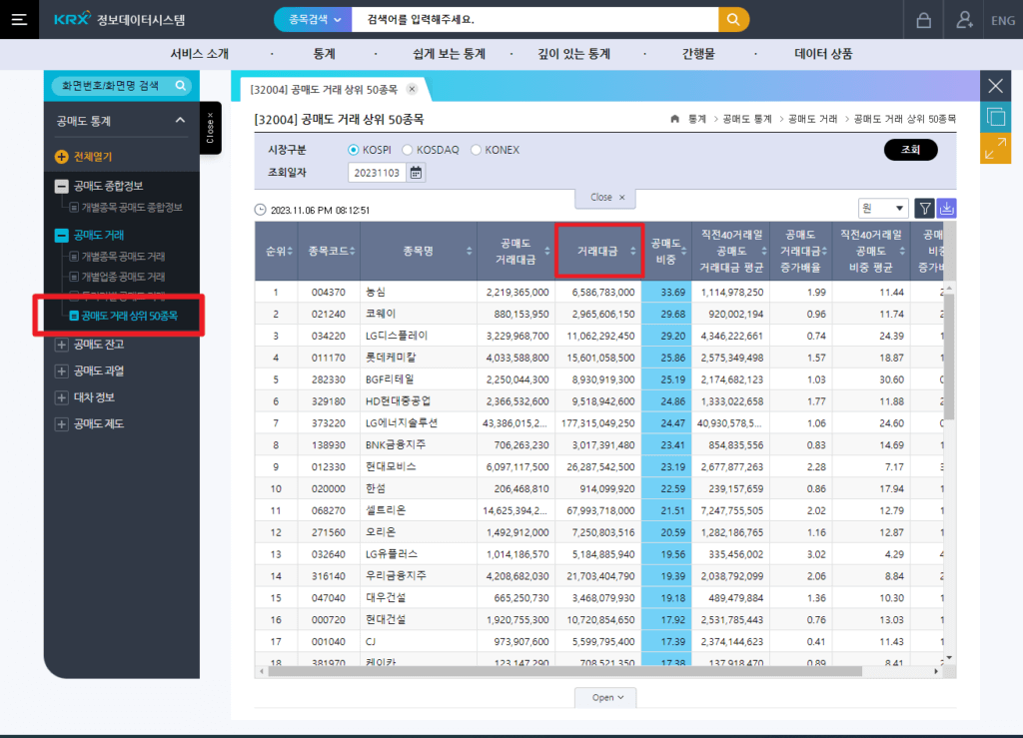Open the hamburger menu
Viewport: 1023px width, 738px height.
click(x=20, y=20)
